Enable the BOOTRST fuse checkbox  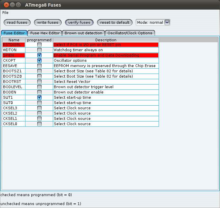tap(39, 82)
